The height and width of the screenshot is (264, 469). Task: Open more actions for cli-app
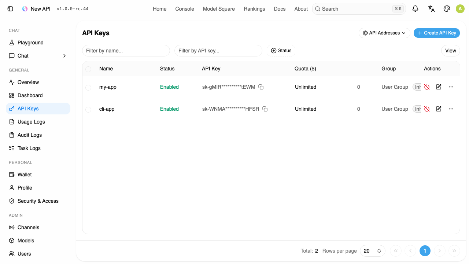click(451, 109)
